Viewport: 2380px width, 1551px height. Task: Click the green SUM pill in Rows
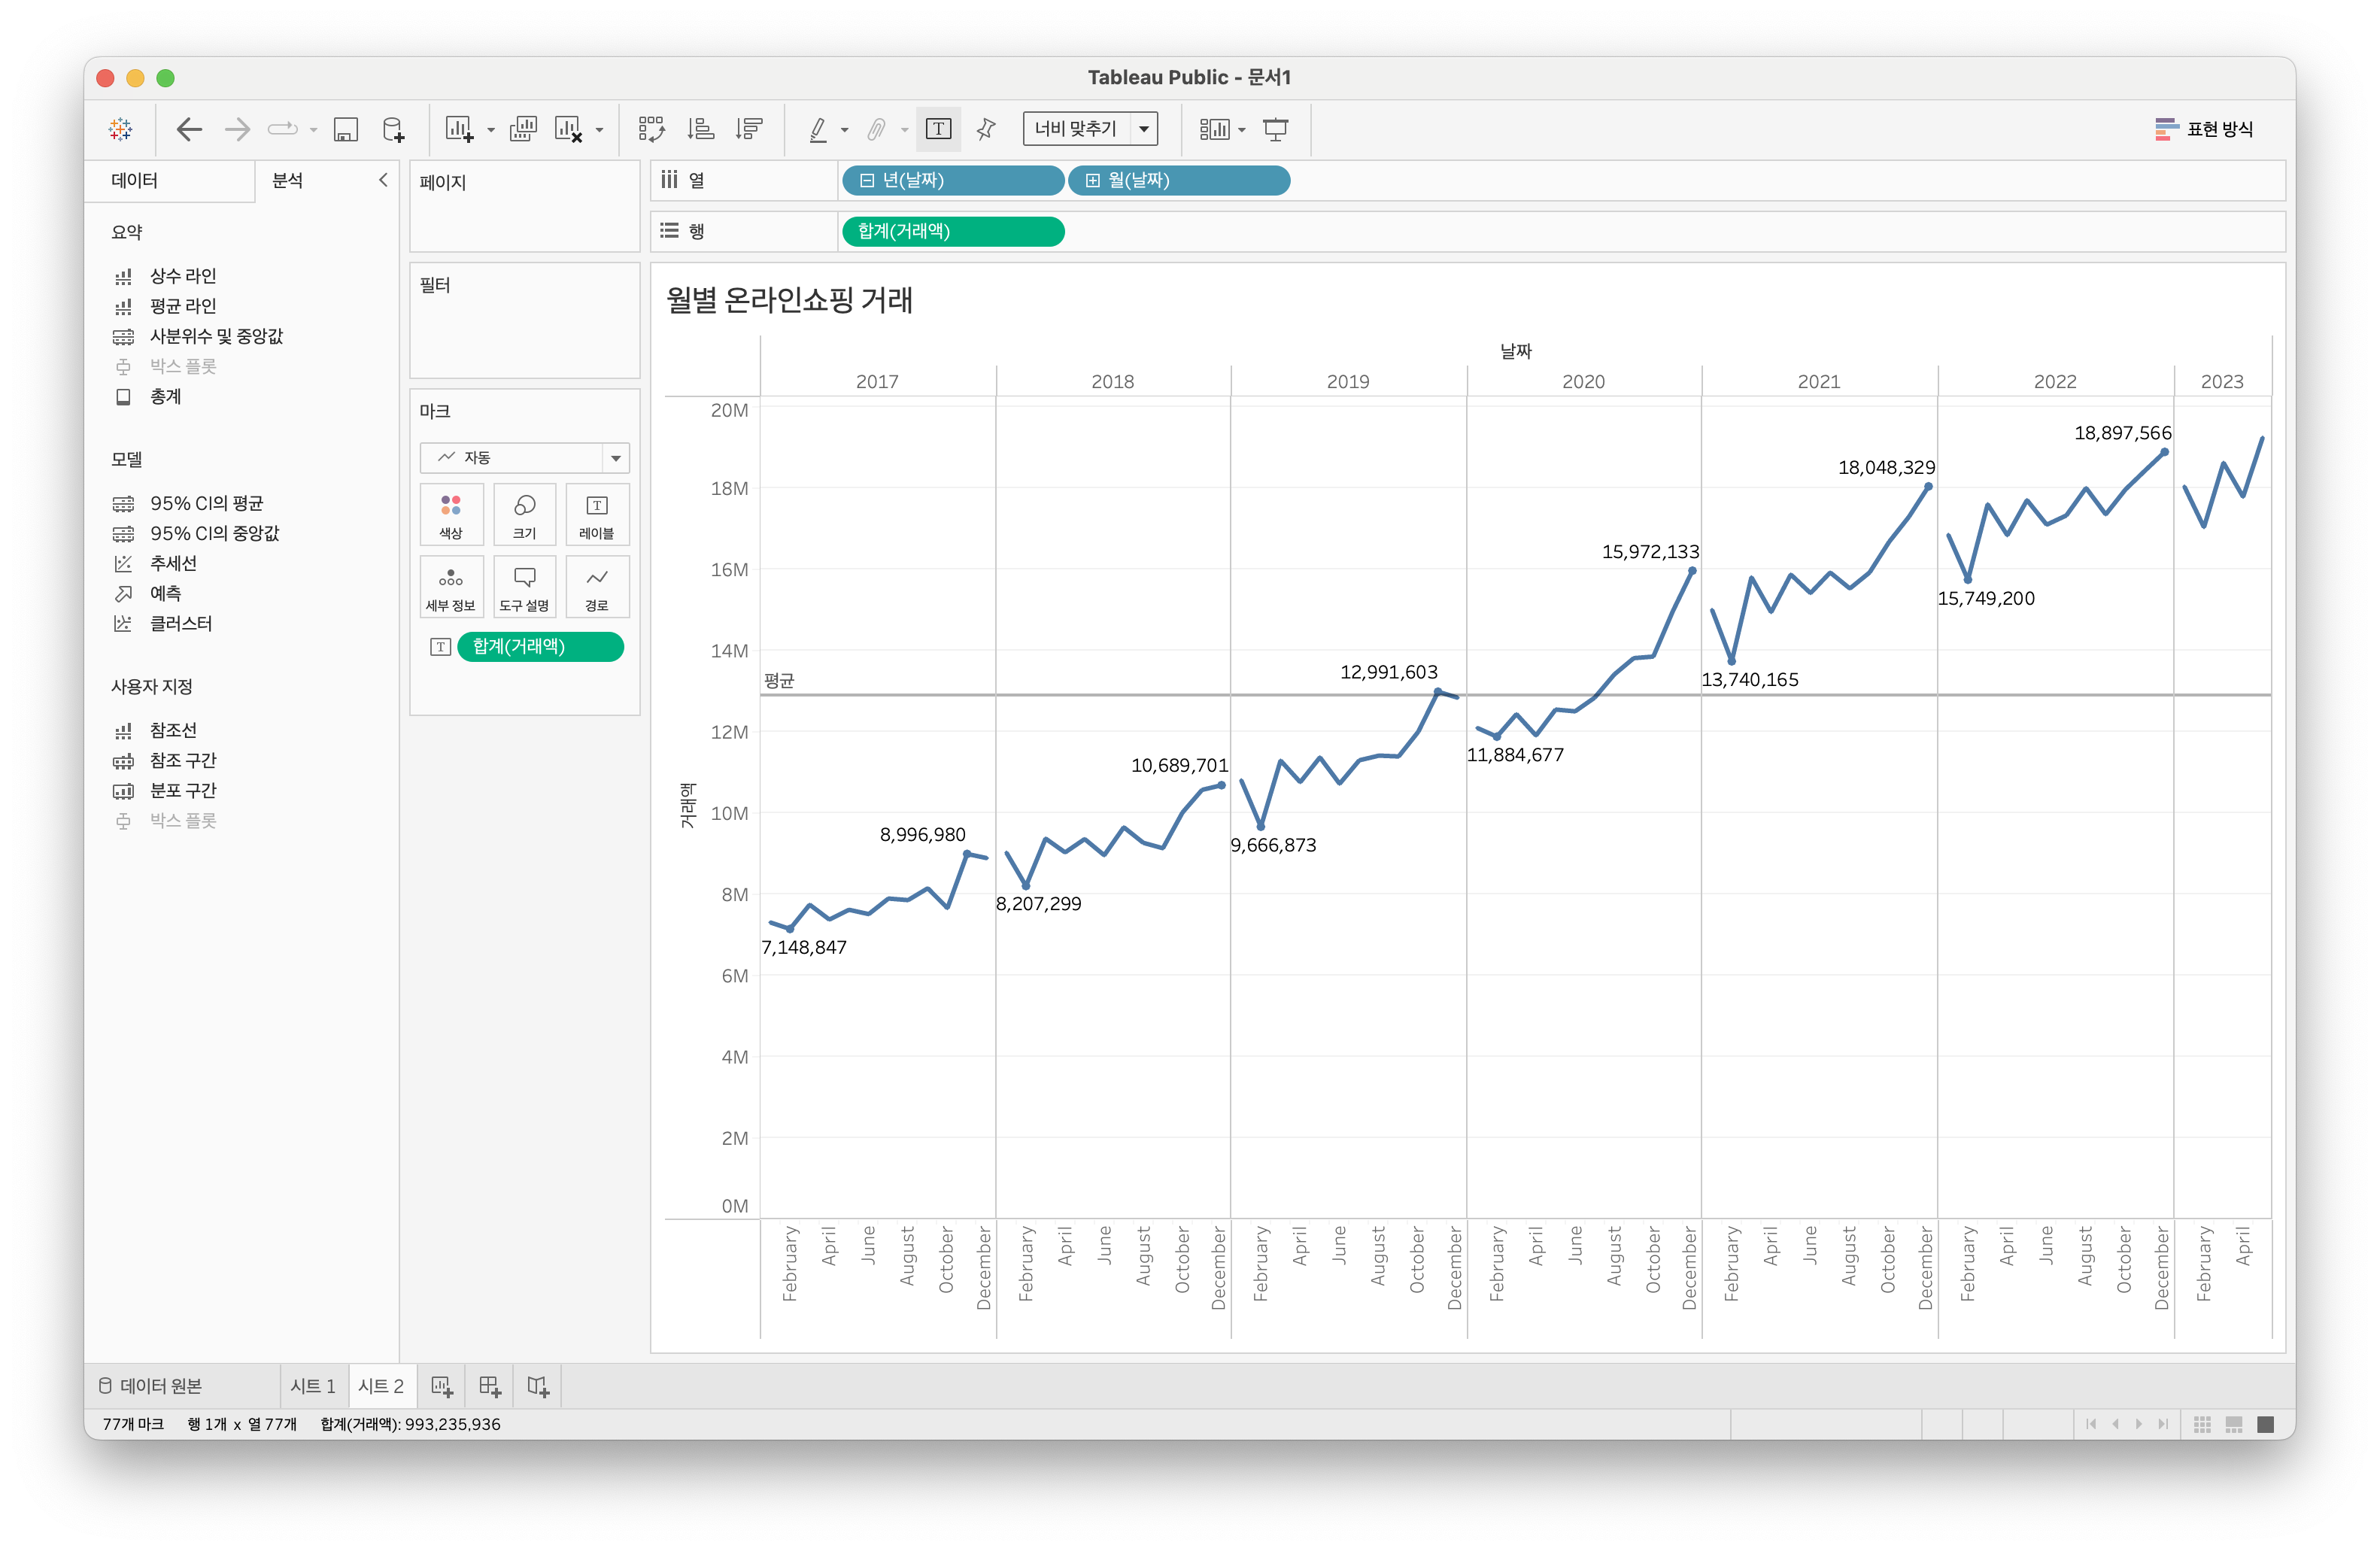tap(952, 232)
